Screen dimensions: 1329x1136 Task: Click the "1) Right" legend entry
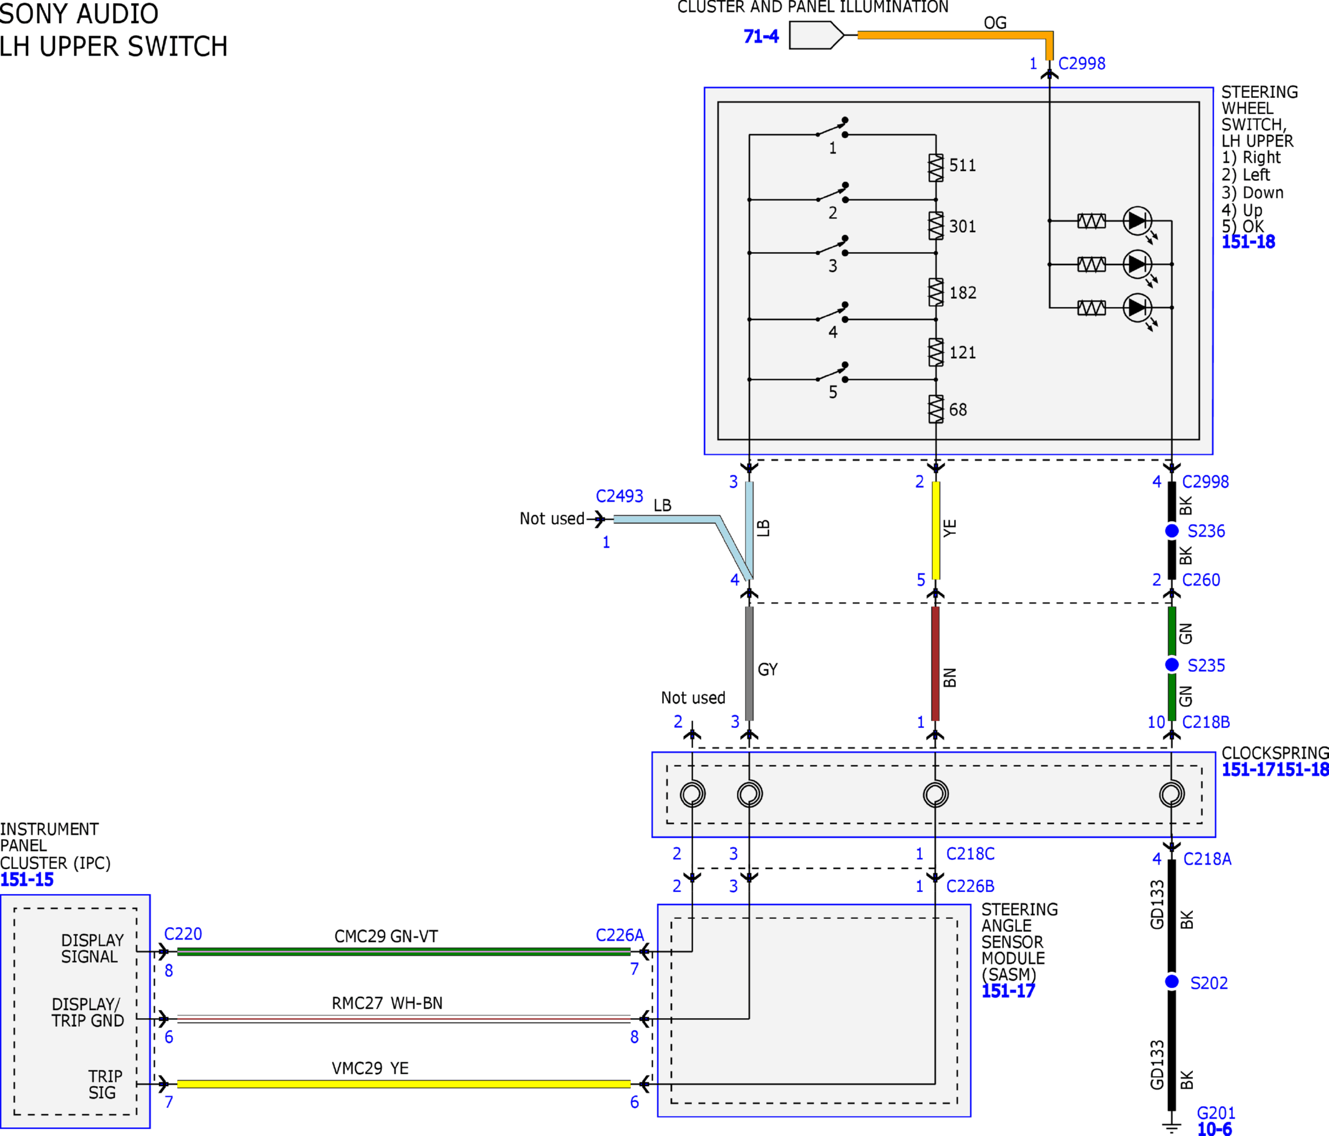coord(1251,158)
